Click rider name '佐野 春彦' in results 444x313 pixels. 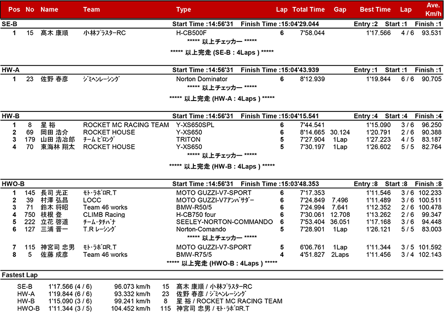[x=54, y=79]
